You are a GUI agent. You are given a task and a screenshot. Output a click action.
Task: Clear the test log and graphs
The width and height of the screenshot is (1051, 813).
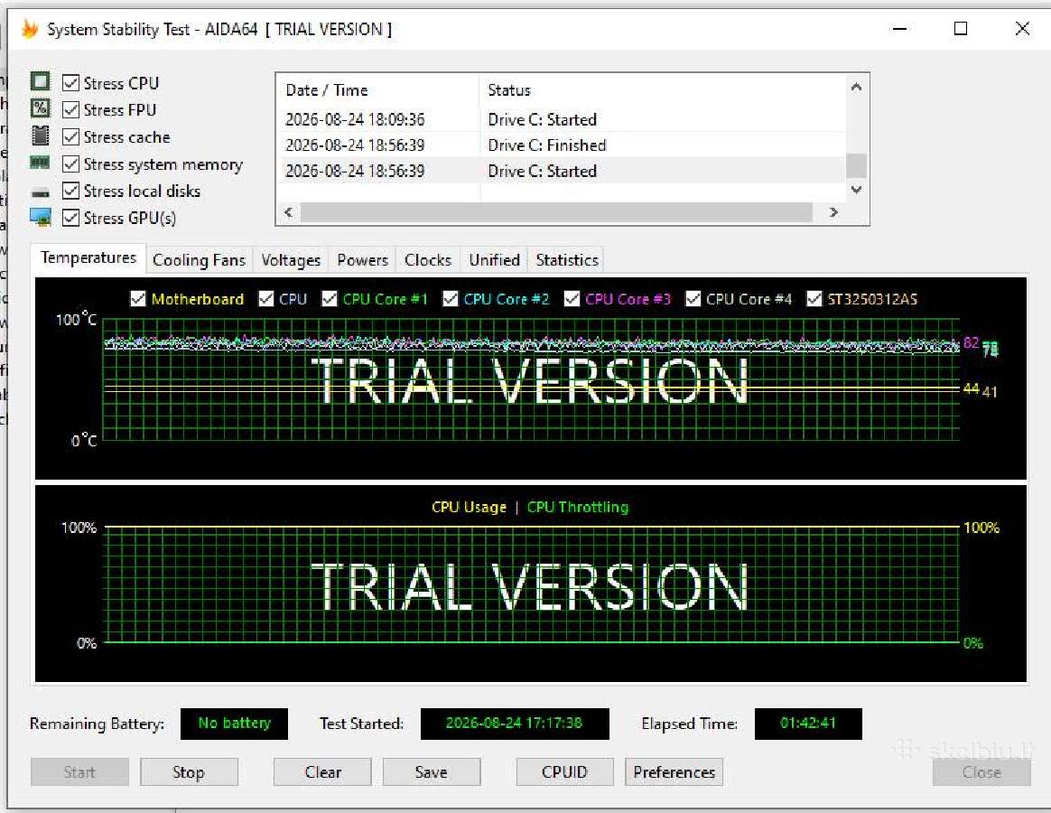322,772
